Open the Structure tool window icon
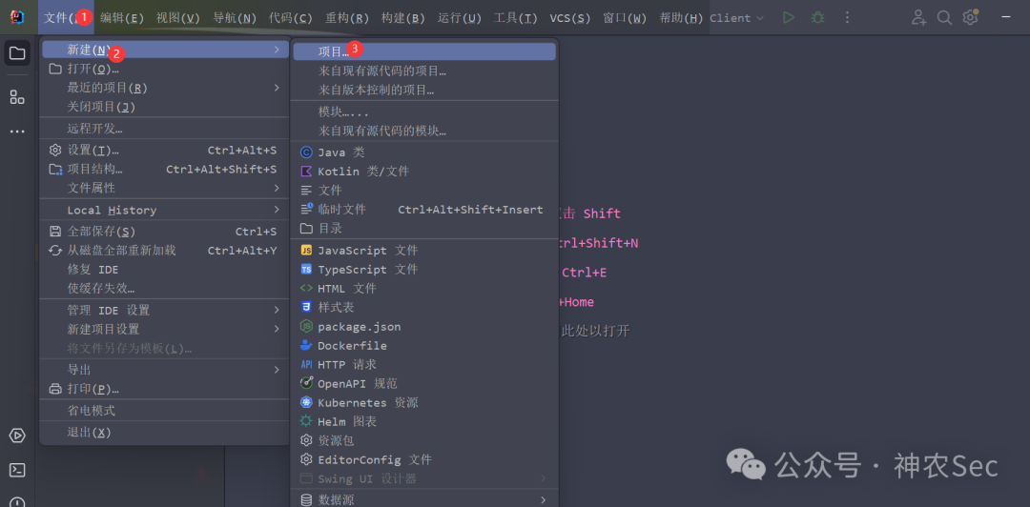 (17, 97)
